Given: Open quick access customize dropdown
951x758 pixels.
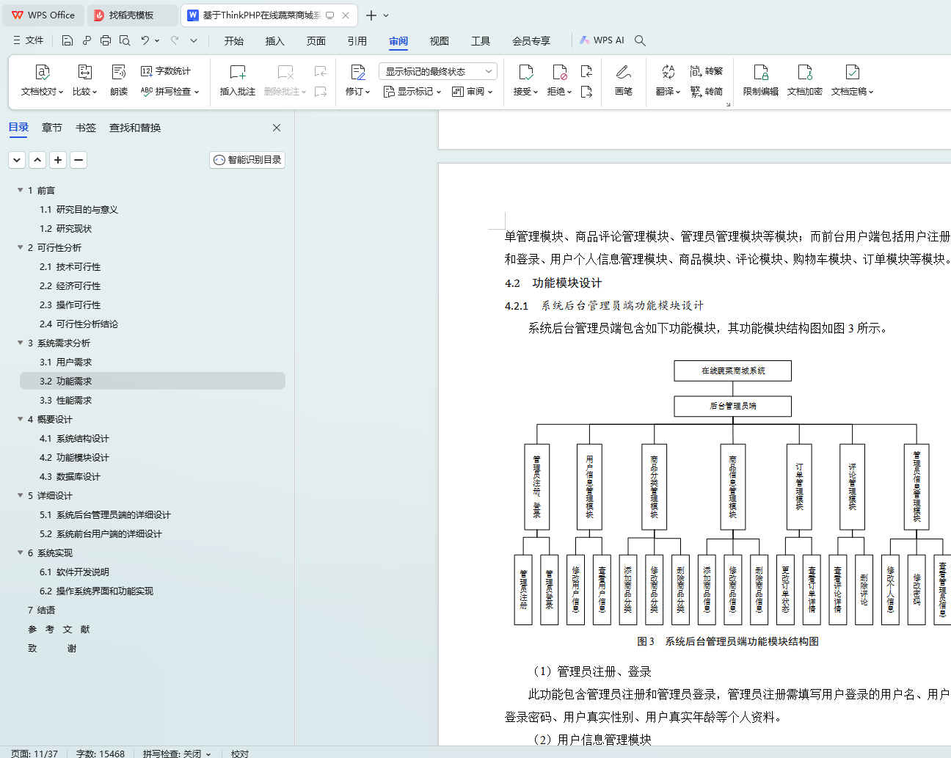Looking at the screenshot, I should tap(194, 40).
